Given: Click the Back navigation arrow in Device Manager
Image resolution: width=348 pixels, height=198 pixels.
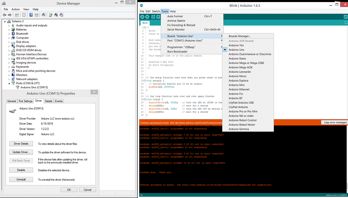Looking at the screenshot, I should [4, 15].
